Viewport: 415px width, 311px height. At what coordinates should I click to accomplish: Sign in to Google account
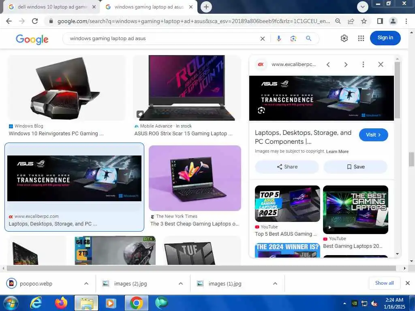385,38
